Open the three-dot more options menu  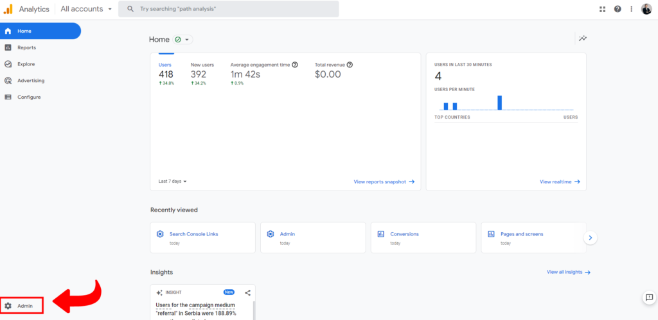pos(632,9)
